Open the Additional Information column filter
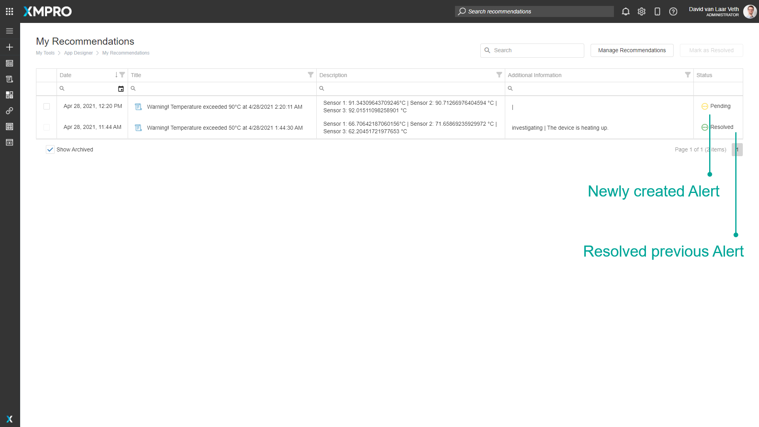The height and width of the screenshot is (427, 759). [x=688, y=75]
